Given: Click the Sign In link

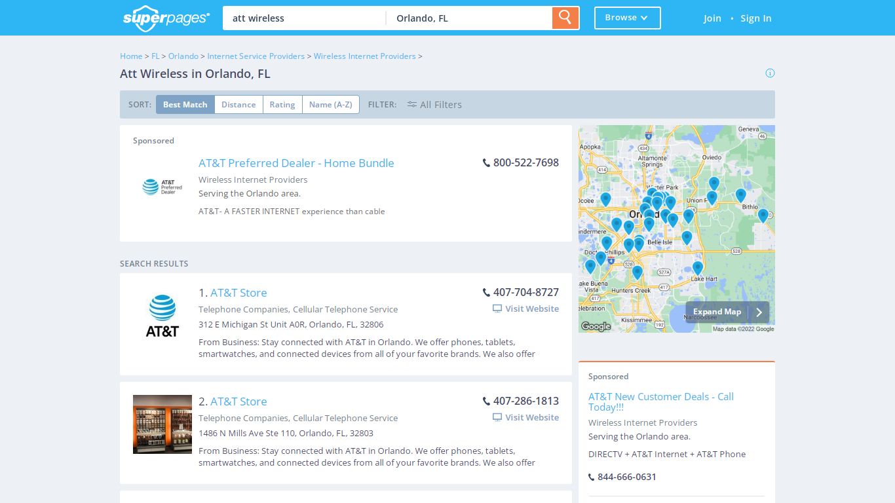Looking at the screenshot, I should (755, 18).
